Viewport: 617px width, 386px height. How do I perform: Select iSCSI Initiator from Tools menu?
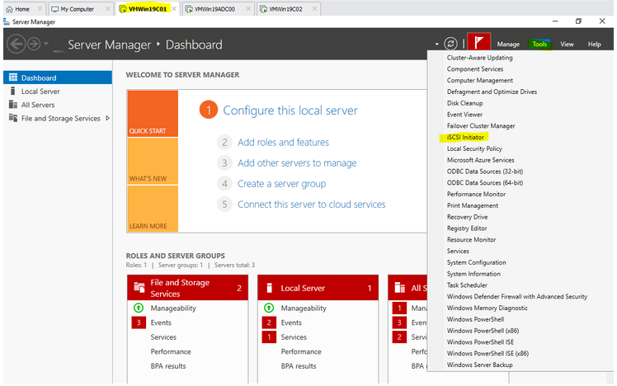[465, 137]
